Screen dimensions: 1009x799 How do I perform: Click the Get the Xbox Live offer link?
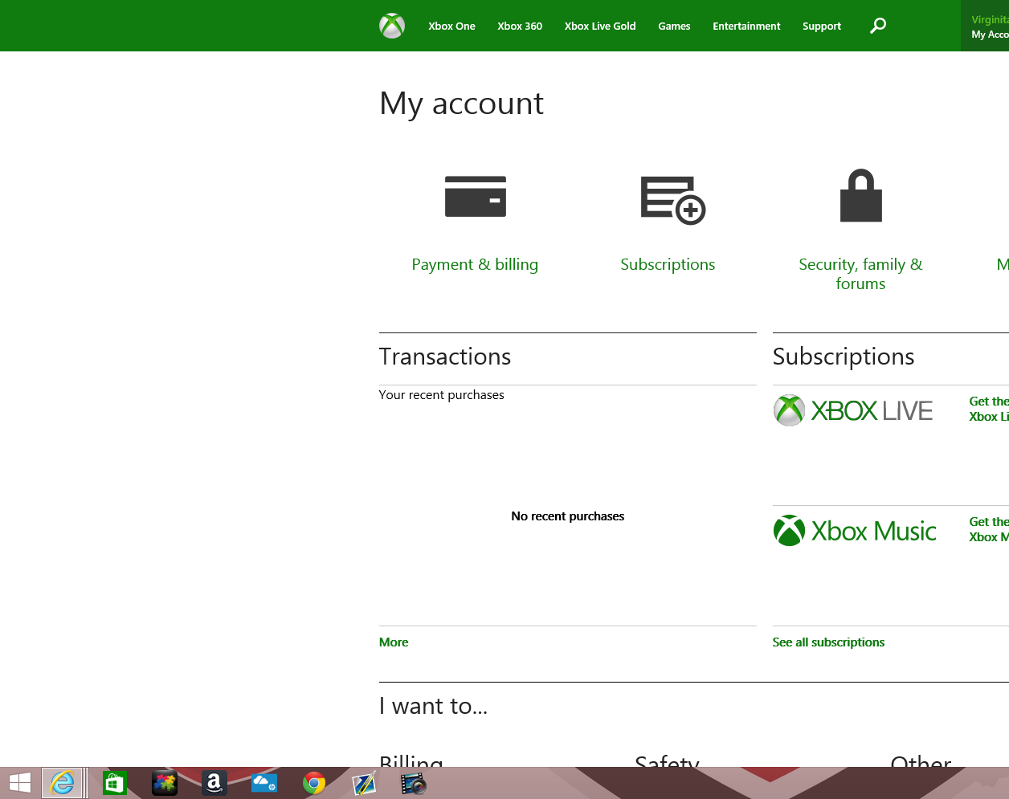(989, 409)
